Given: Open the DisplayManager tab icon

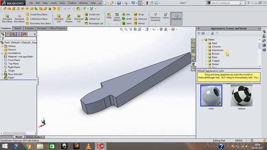Looking at the screenshot, I should (25, 35).
